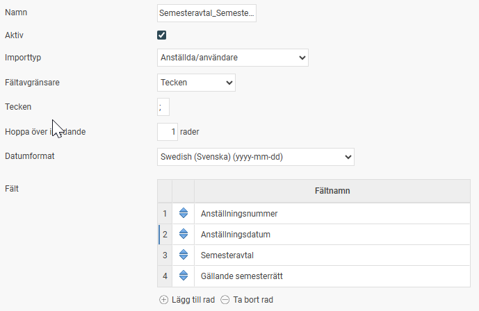Click the Fältnamn column header
This screenshot has width=479, height=311.
332,191
